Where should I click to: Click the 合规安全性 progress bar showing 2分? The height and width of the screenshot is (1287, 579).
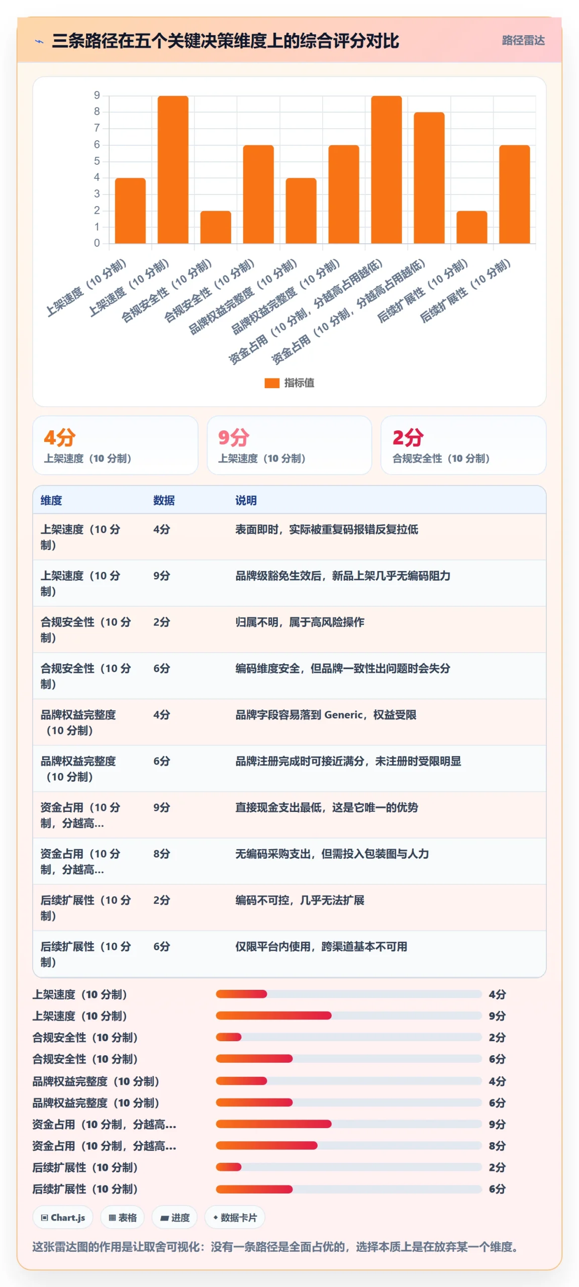coord(348,1037)
